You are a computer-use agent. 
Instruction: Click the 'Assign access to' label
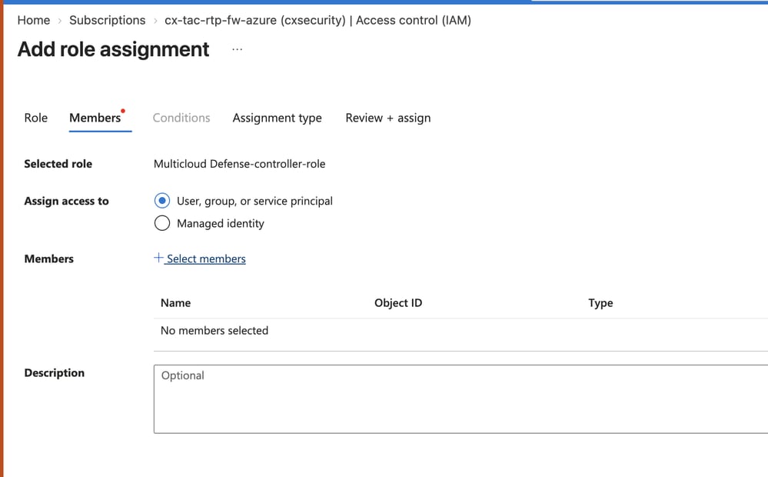67,201
